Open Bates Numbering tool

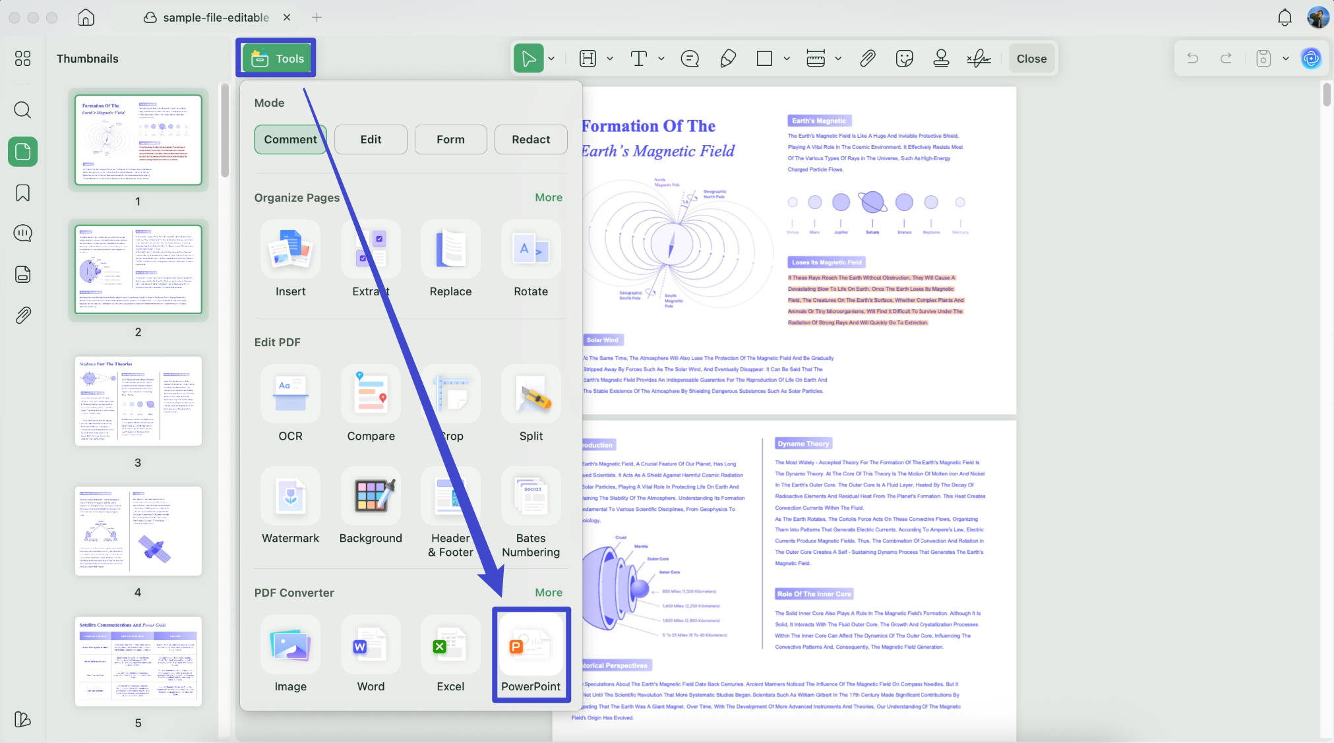coord(531,514)
